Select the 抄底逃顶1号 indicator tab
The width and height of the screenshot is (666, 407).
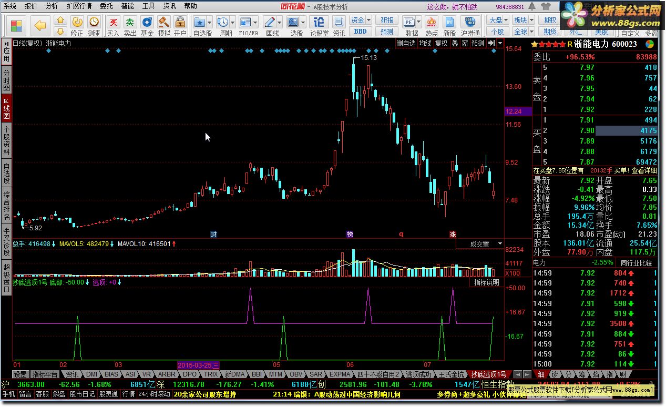click(x=489, y=374)
